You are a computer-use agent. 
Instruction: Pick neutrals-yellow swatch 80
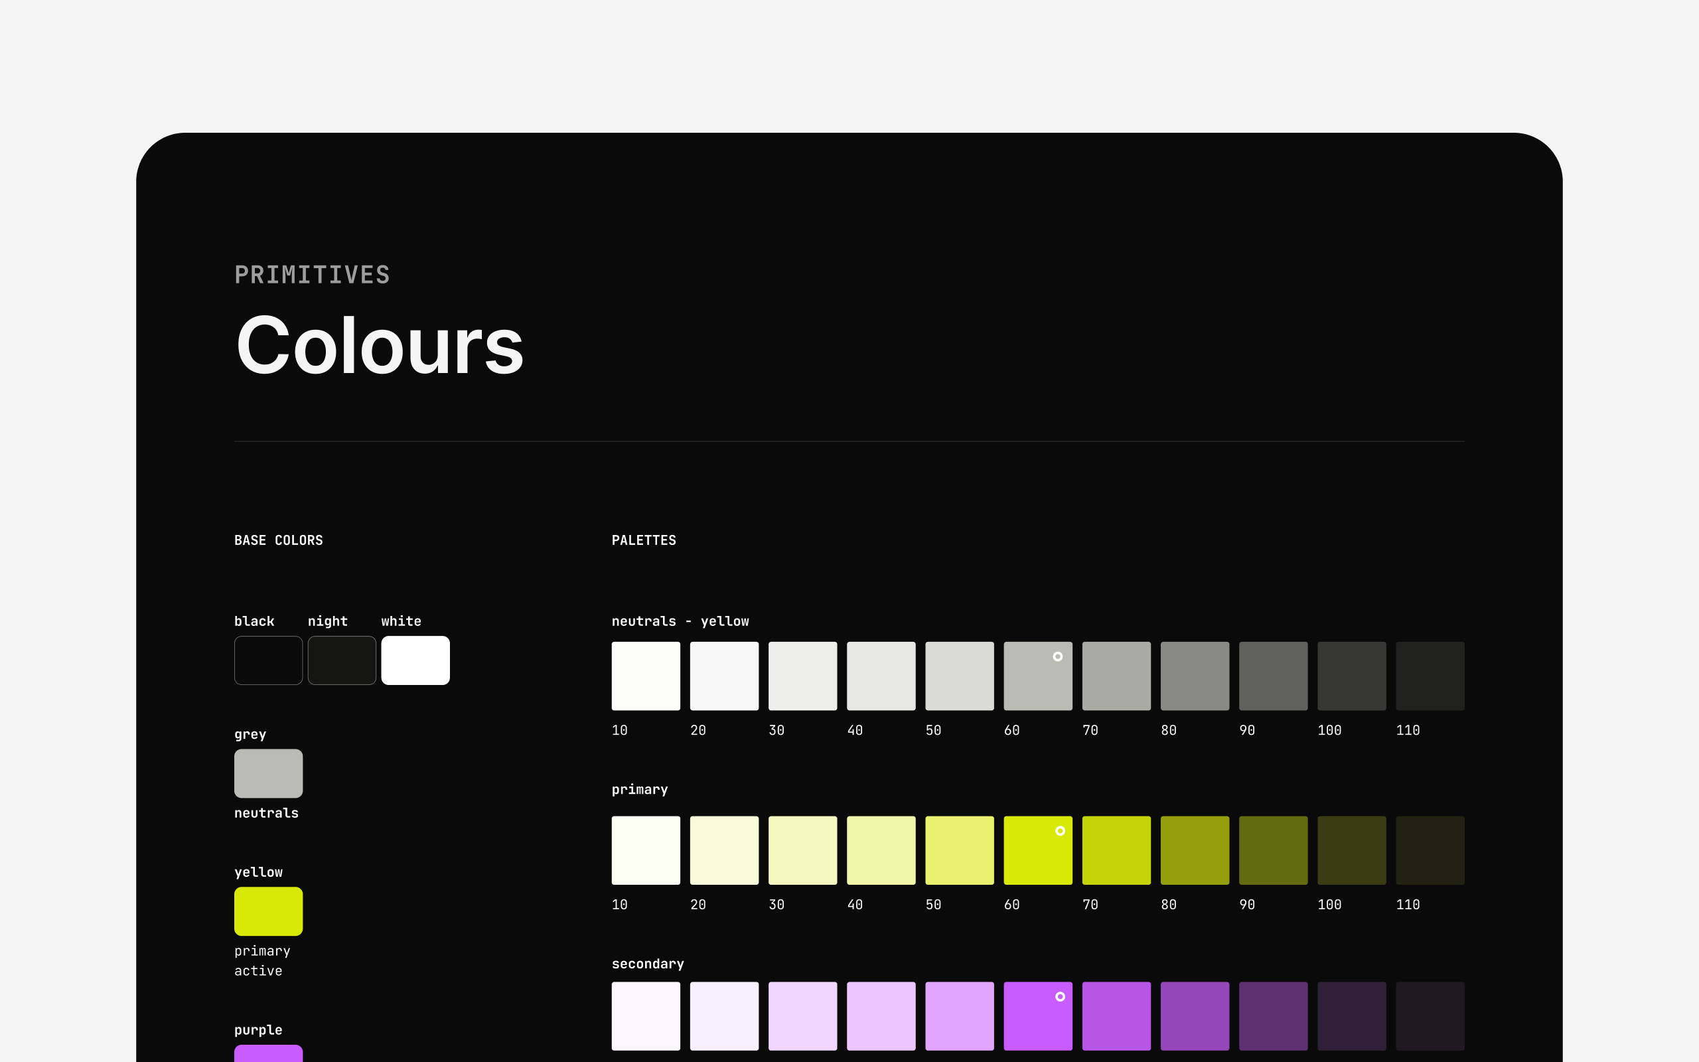pos(1195,676)
